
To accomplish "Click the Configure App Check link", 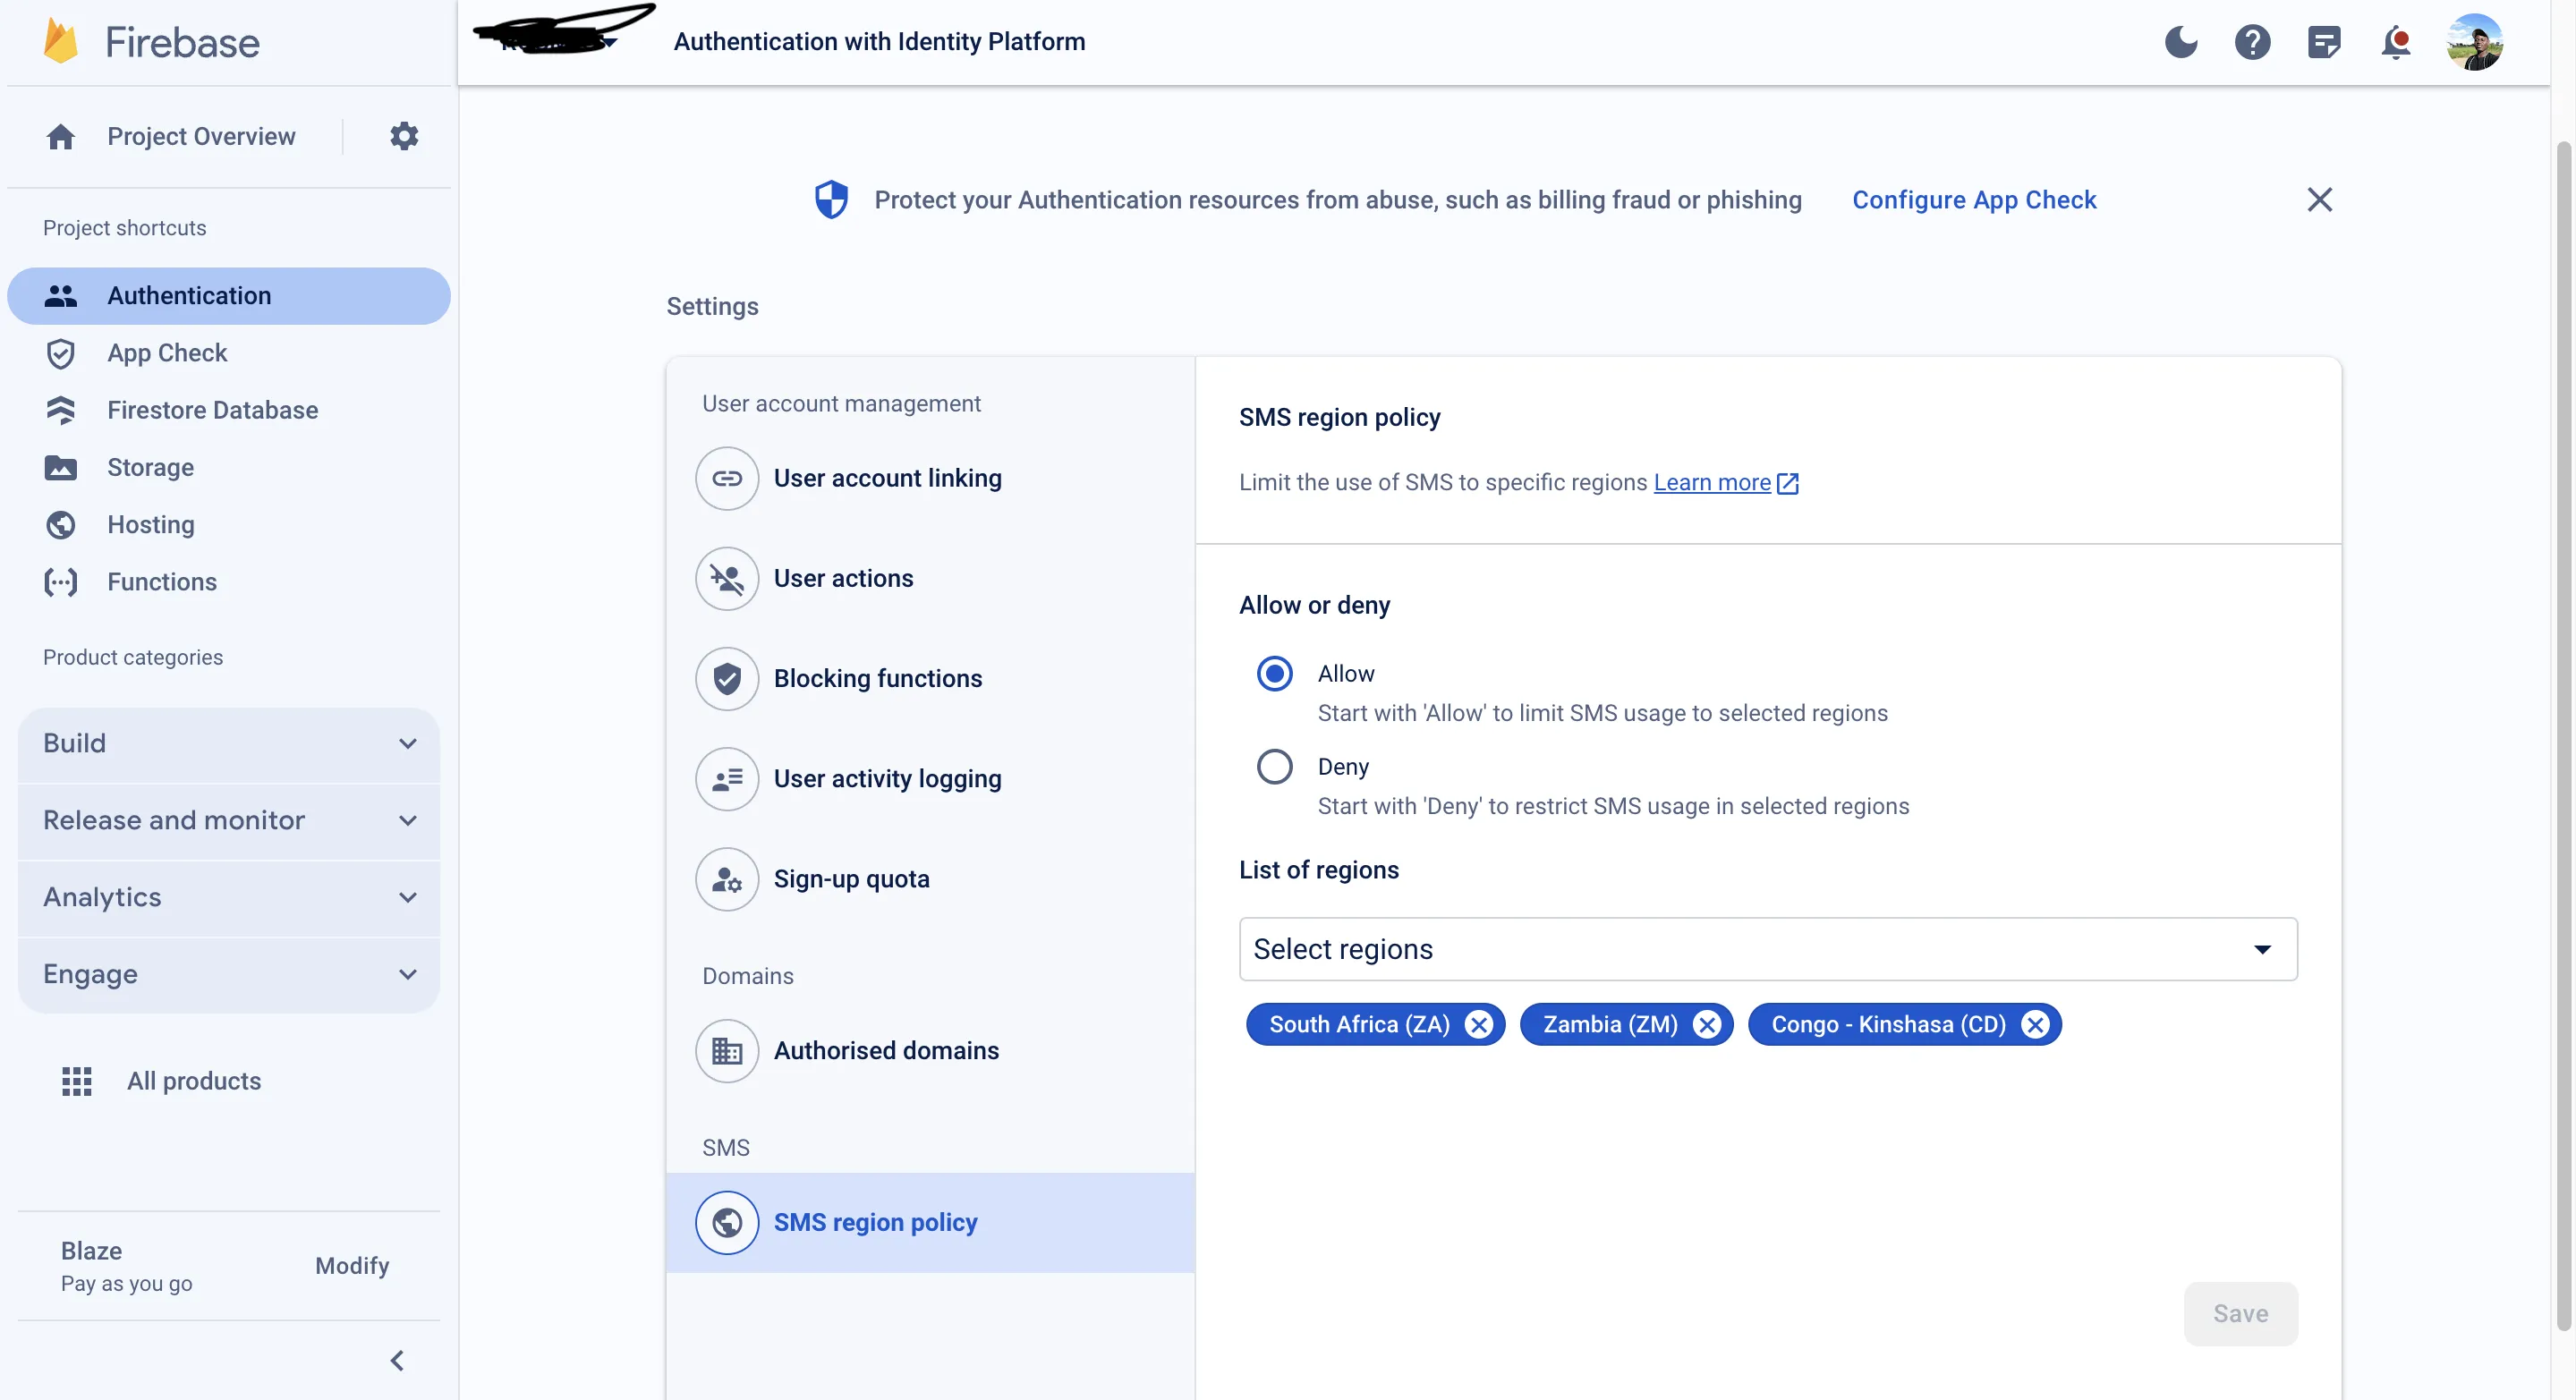I will 1973,200.
